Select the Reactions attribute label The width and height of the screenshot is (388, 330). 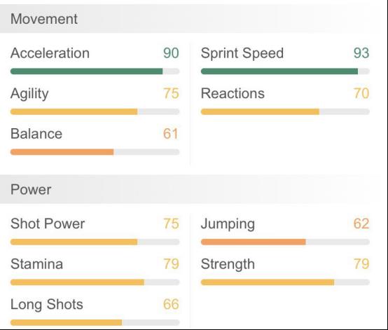point(233,93)
